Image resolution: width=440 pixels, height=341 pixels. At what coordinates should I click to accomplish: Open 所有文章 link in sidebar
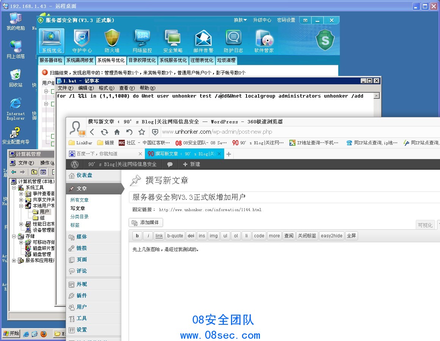[79, 200]
